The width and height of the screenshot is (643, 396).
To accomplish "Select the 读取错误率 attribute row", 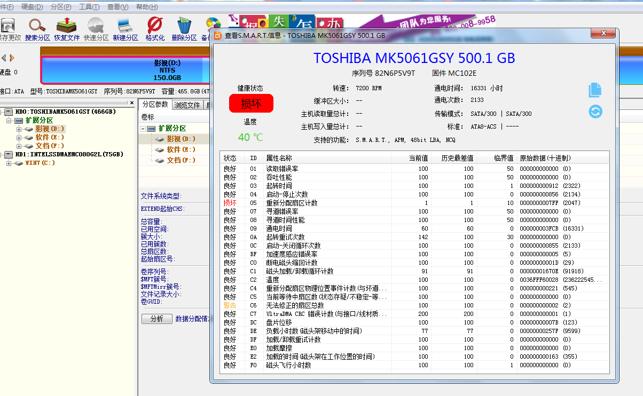I will coord(414,169).
